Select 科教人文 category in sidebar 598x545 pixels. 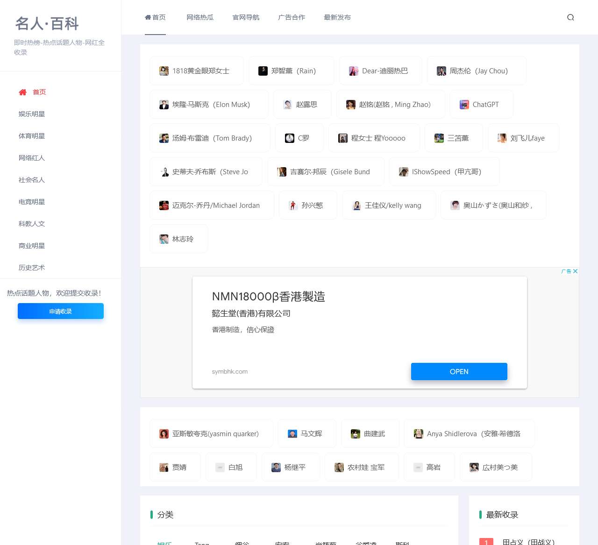click(x=31, y=224)
